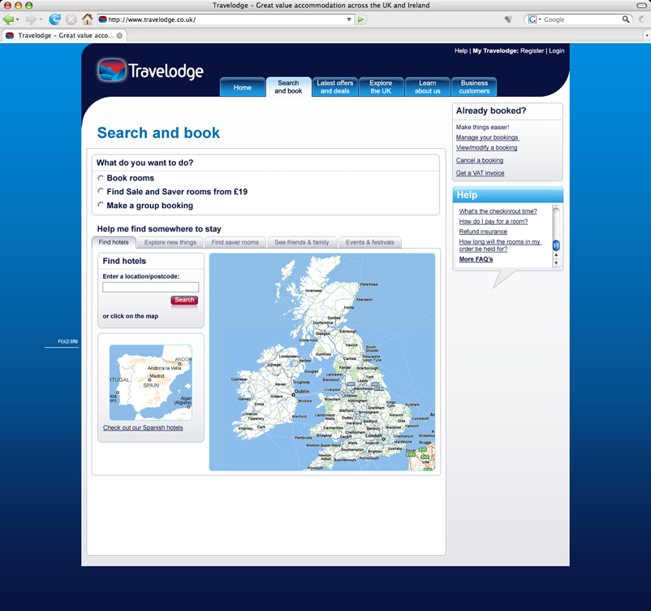The image size is (651, 611).
Task: Click the Help panel scrollbar thumb
Action: [556, 245]
